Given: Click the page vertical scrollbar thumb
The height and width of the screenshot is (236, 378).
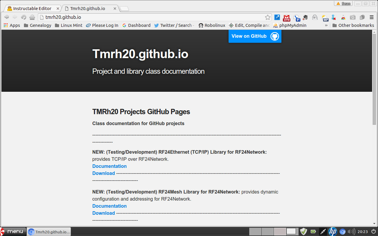Looking at the screenshot, I should pos(374,80).
